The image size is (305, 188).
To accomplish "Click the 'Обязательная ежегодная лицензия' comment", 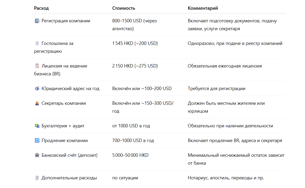I will click(x=225, y=66).
